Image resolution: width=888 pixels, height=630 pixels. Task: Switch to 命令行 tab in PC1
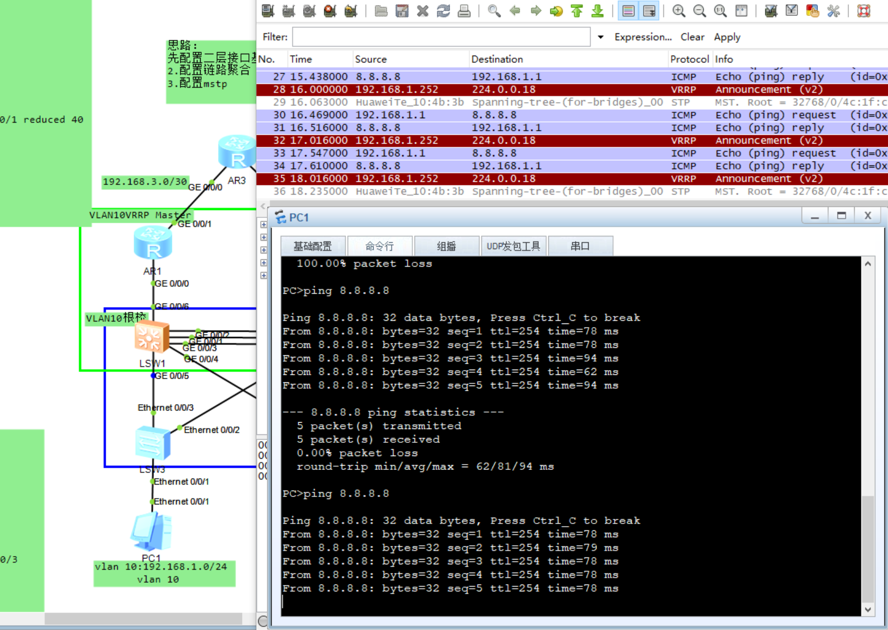pos(380,246)
